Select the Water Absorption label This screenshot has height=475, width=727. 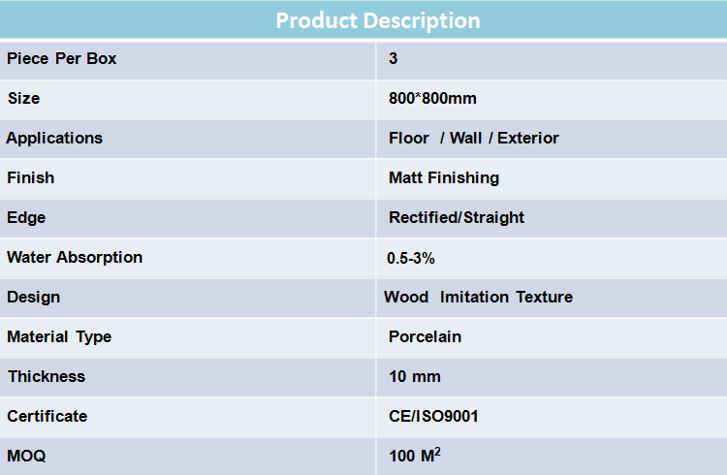tap(75, 258)
